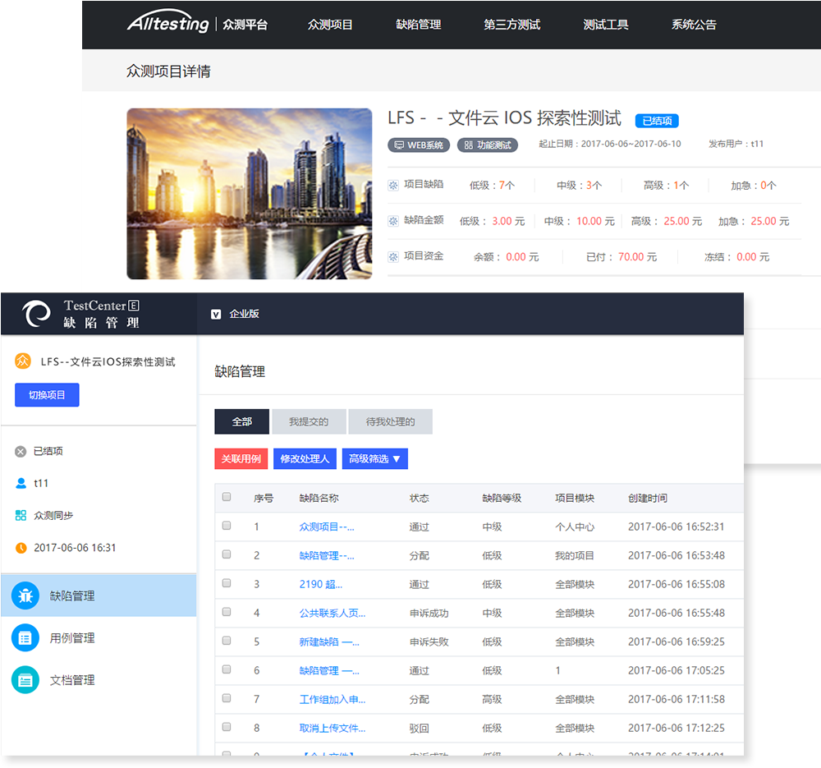Click the 众测同步 sync icon
This screenshot has width=821, height=768.
(21, 516)
